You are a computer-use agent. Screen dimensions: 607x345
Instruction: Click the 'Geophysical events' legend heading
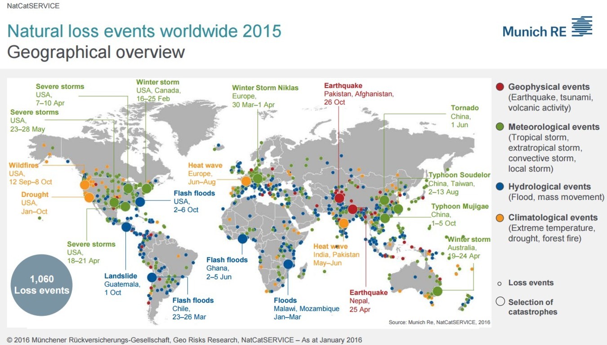549,87
